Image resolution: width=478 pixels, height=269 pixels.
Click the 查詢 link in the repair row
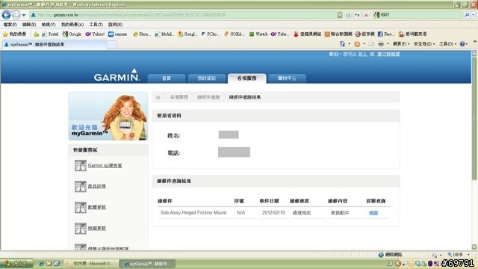(373, 213)
